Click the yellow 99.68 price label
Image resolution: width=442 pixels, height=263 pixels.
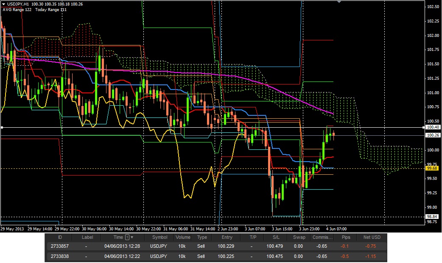tap(432, 168)
